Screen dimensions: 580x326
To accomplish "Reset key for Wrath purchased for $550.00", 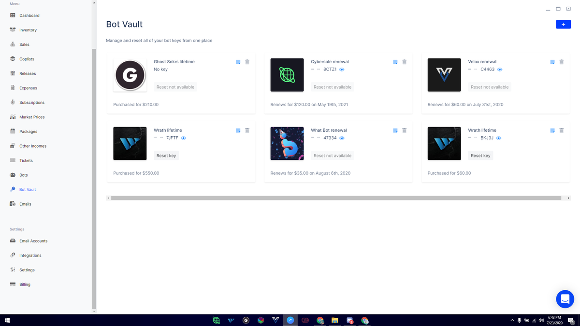I will [x=166, y=156].
